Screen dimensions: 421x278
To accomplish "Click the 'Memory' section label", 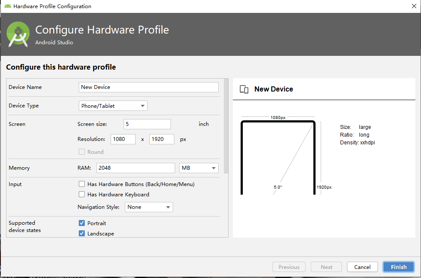I will tap(19, 168).
